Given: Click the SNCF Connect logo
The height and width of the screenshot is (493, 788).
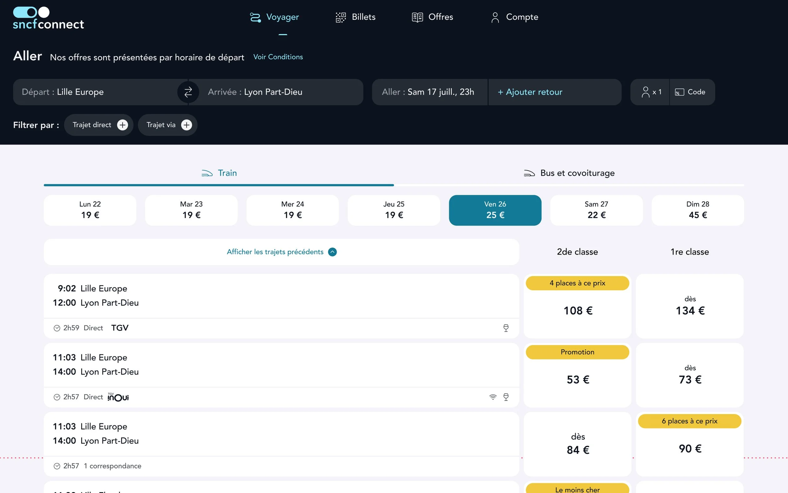Looking at the screenshot, I should coord(48,18).
